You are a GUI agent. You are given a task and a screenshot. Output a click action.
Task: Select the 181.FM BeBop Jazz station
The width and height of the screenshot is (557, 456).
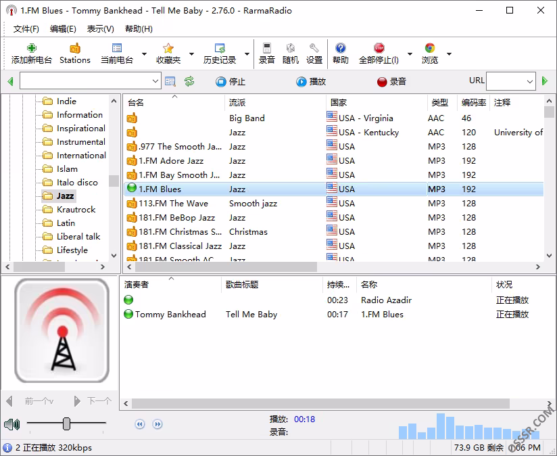334,218
